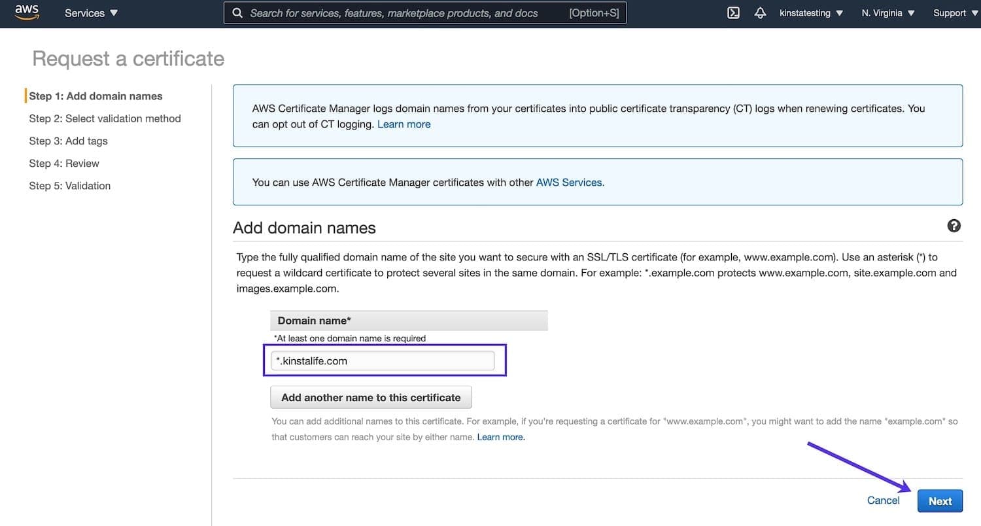Open the notifications bell icon
The image size is (981, 526).
tap(760, 12)
